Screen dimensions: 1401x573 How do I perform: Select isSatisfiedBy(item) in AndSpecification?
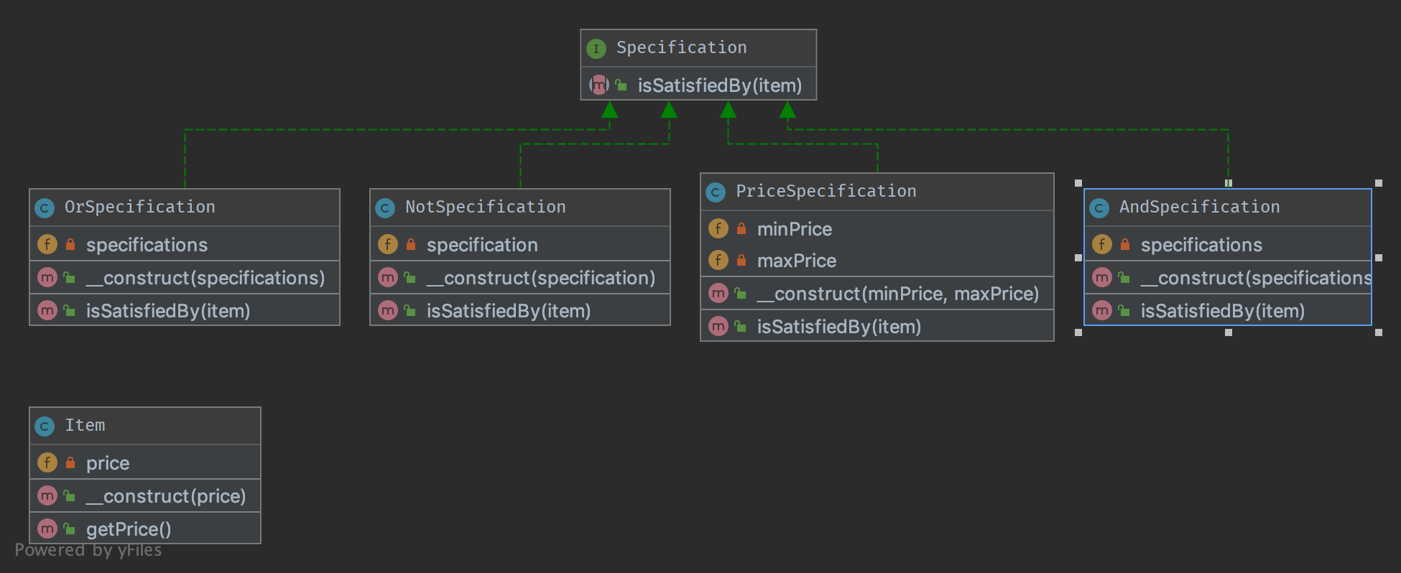1222,311
